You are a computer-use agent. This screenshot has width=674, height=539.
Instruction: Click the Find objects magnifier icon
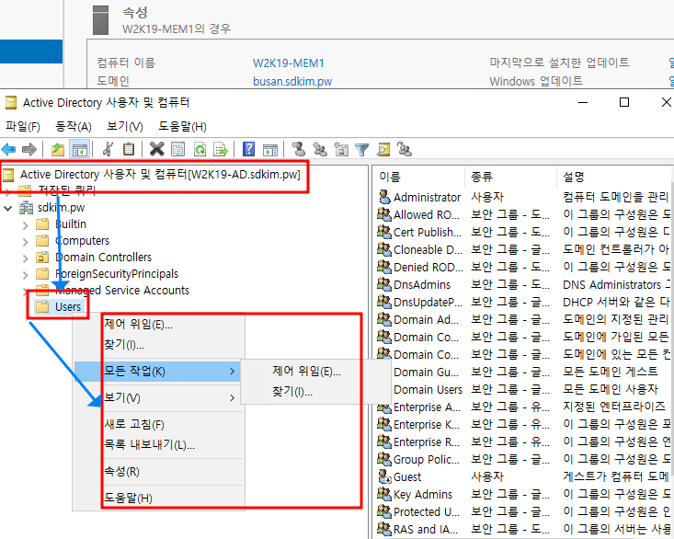(383, 150)
